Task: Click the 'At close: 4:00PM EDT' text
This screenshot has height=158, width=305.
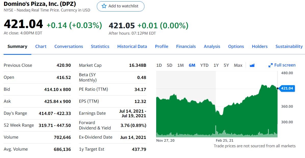Action: [23, 33]
